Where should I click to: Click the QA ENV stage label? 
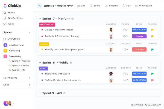click(x=139, y=36)
